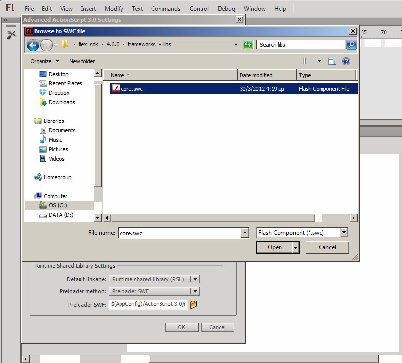Click the search magnifier icon
402x363 pixels.
351,45
